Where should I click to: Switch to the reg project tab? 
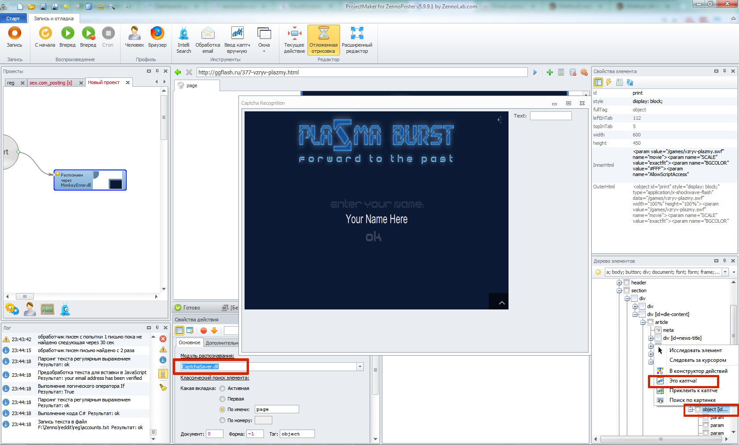pyautogui.click(x=11, y=83)
